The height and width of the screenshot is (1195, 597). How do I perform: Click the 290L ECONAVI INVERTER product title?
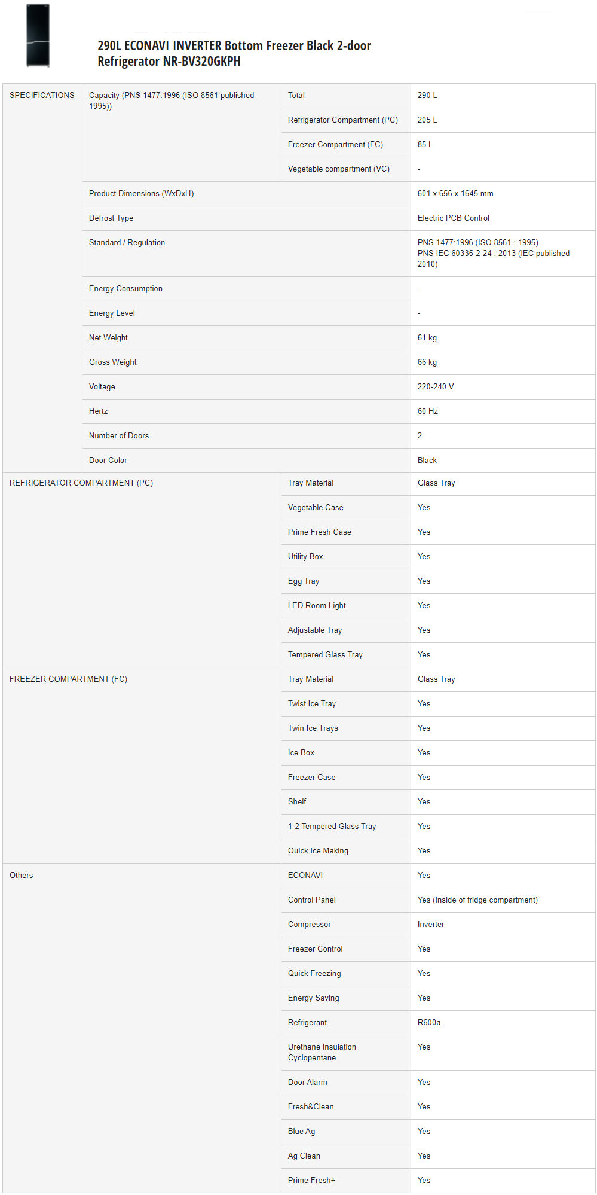tap(234, 53)
